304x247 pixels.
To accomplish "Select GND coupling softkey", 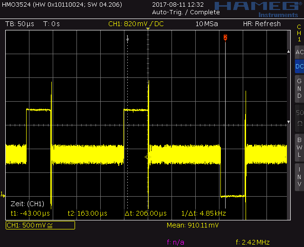I will [x=299, y=89].
